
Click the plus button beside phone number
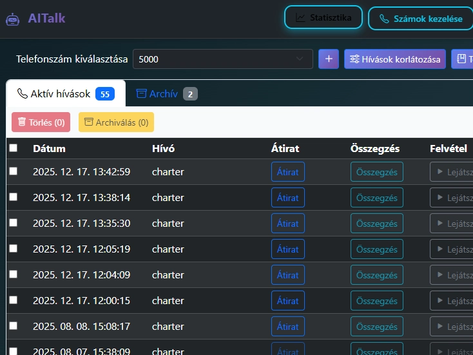329,59
